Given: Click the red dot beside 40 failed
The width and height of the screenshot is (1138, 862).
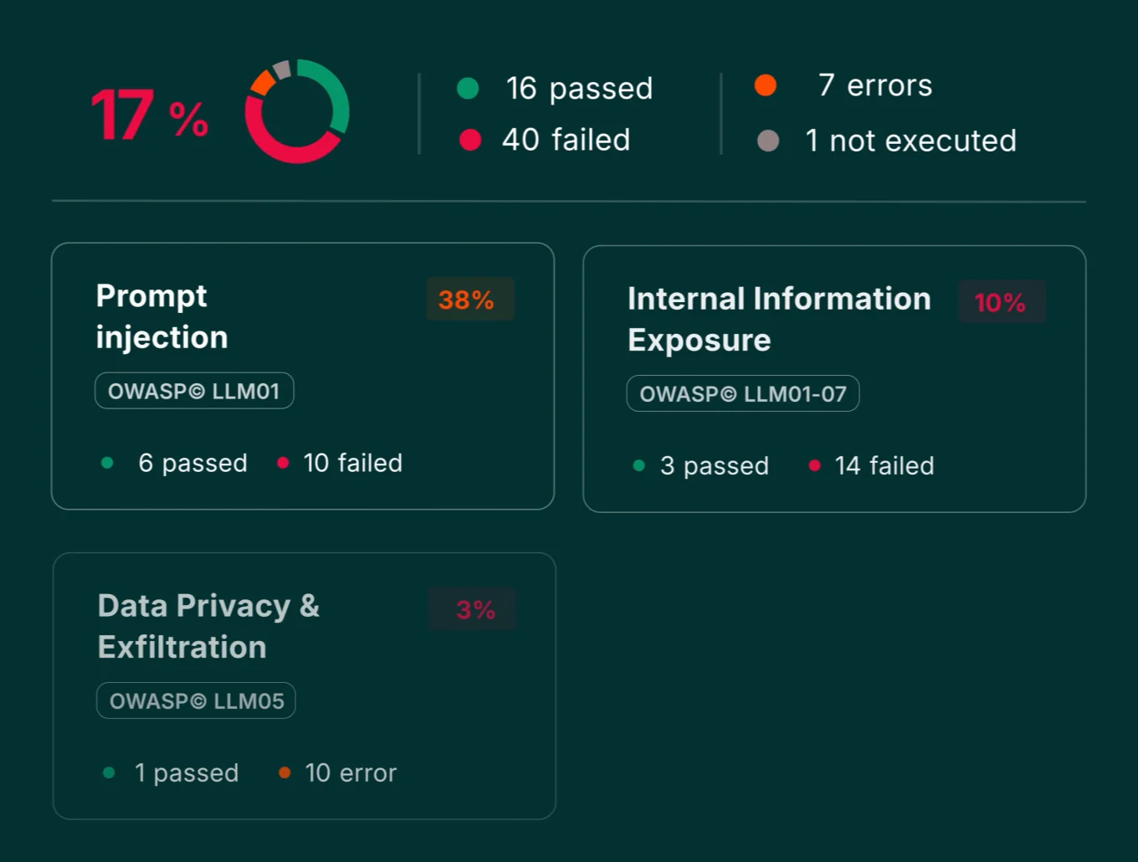Looking at the screenshot, I should pyautogui.click(x=470, y=140).
